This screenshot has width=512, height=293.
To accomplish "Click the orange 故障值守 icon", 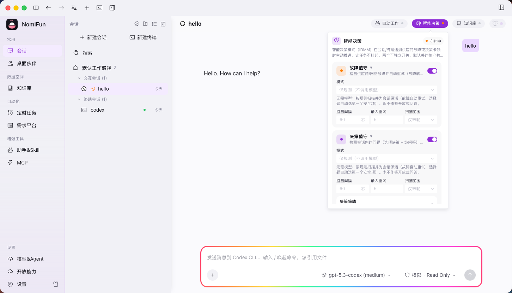I will pyautogui.click(x=341, y=71).
